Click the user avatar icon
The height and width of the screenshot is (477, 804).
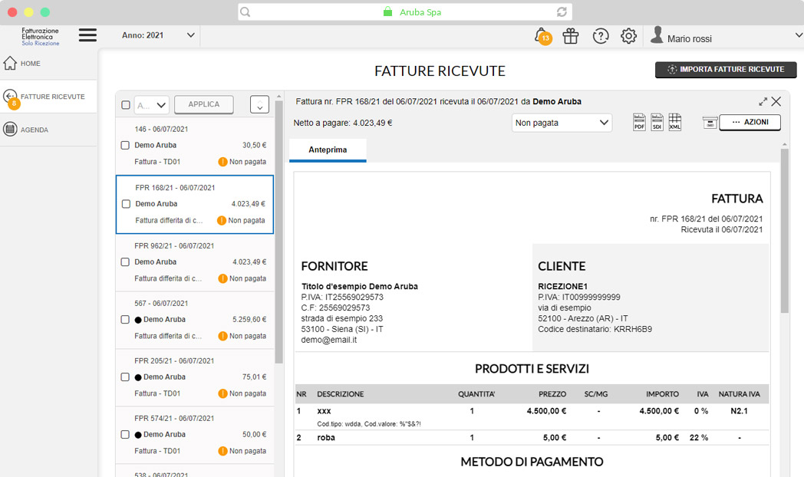point(657,35)
